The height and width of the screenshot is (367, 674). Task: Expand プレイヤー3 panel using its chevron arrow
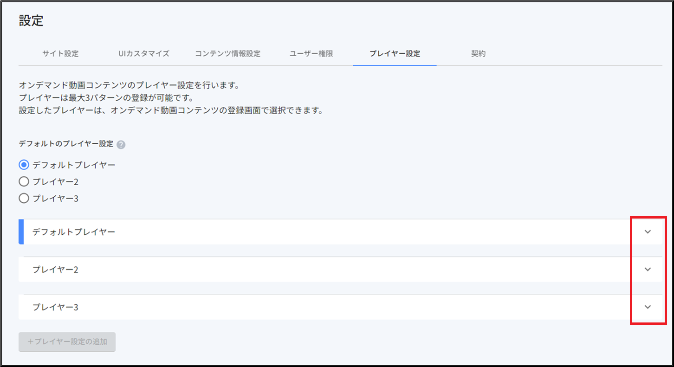(648, 307)
